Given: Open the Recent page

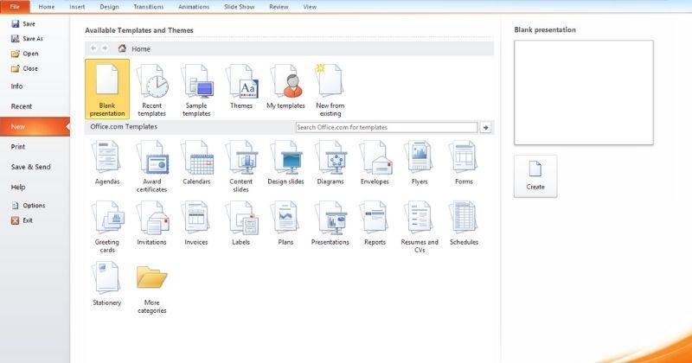Looking at the screenshot, I should (x=21, y=106).
